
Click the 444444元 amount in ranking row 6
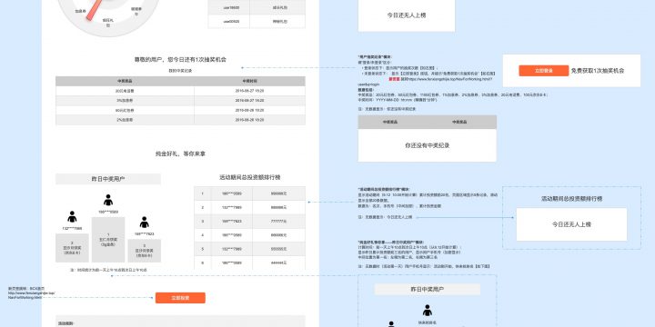pyautogui.click(x=278, y=263)
